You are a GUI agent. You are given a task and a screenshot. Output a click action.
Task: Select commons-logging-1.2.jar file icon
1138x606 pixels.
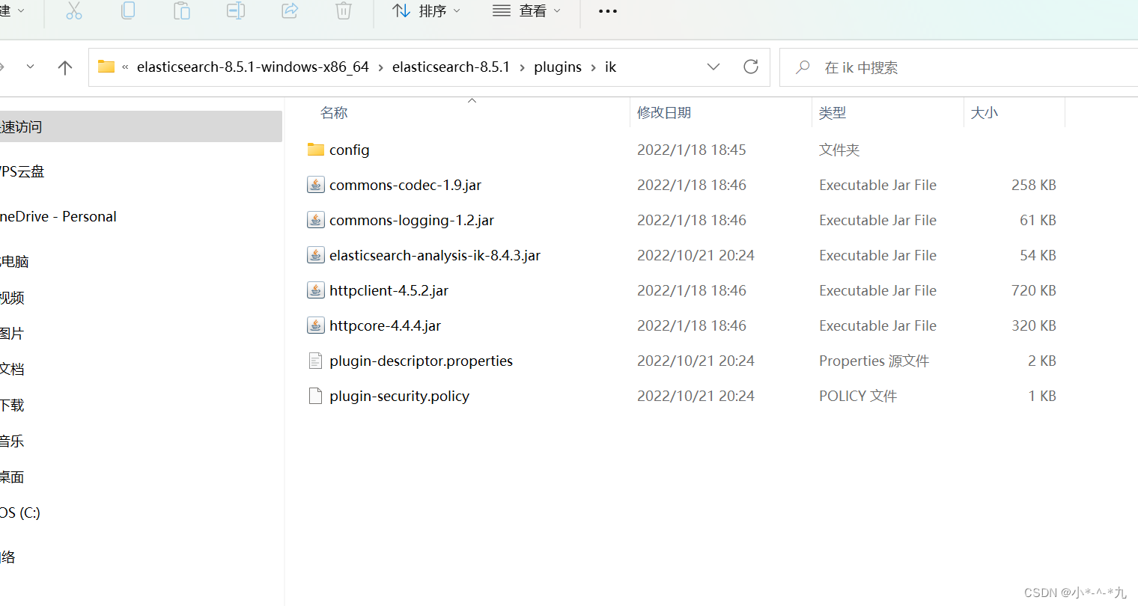pyautogui.click(x=316, y=220)
